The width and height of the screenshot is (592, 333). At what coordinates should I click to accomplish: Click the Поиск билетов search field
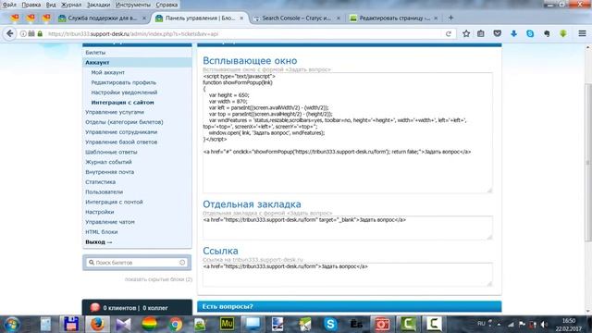pos(137,263)
